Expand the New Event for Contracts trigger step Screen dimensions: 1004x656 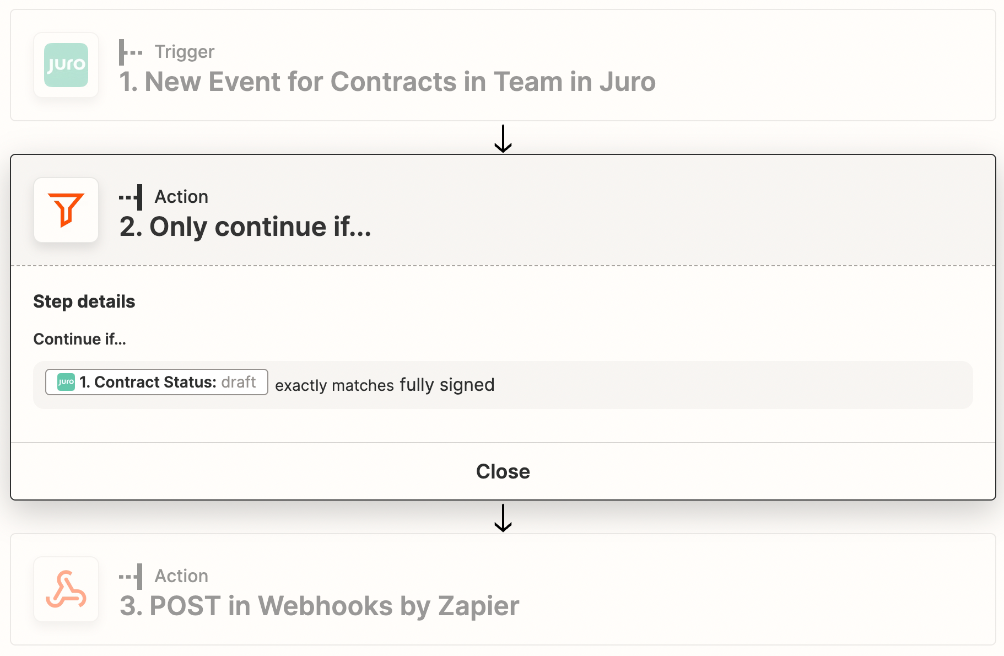coord(503,65)
